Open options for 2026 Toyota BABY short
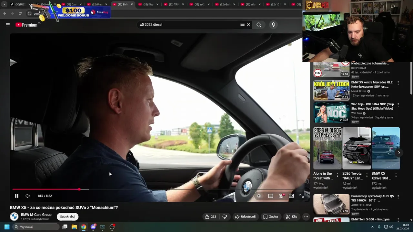413x232 pixels. coord(367,175)
